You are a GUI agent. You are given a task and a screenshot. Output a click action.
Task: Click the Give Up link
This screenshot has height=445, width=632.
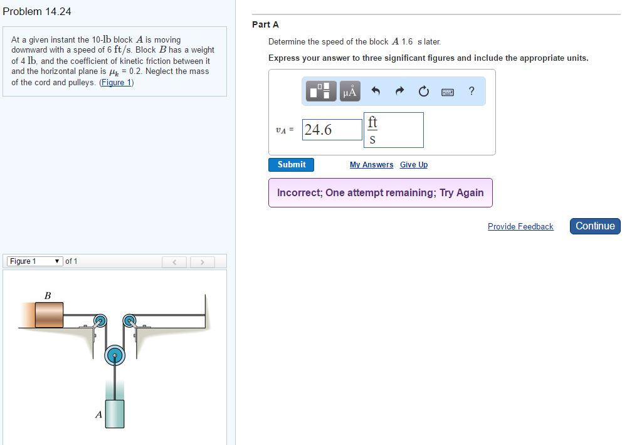pos(414,165)
